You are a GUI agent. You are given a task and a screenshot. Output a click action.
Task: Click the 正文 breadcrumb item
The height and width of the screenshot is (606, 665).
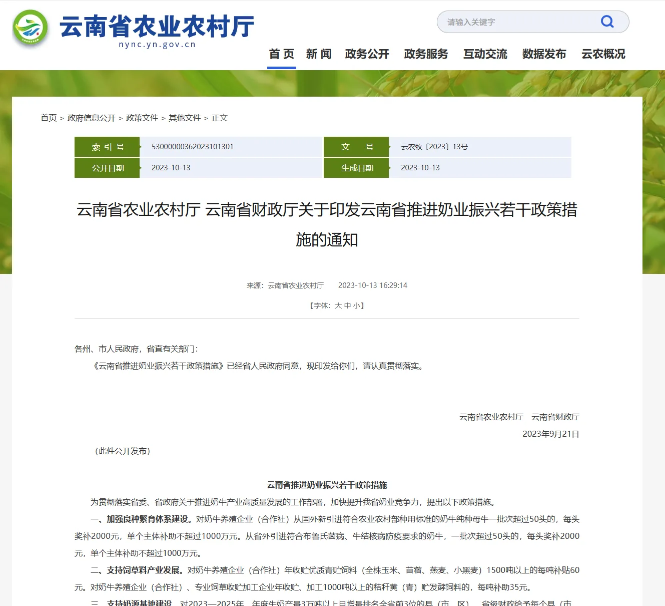(220, 118)
